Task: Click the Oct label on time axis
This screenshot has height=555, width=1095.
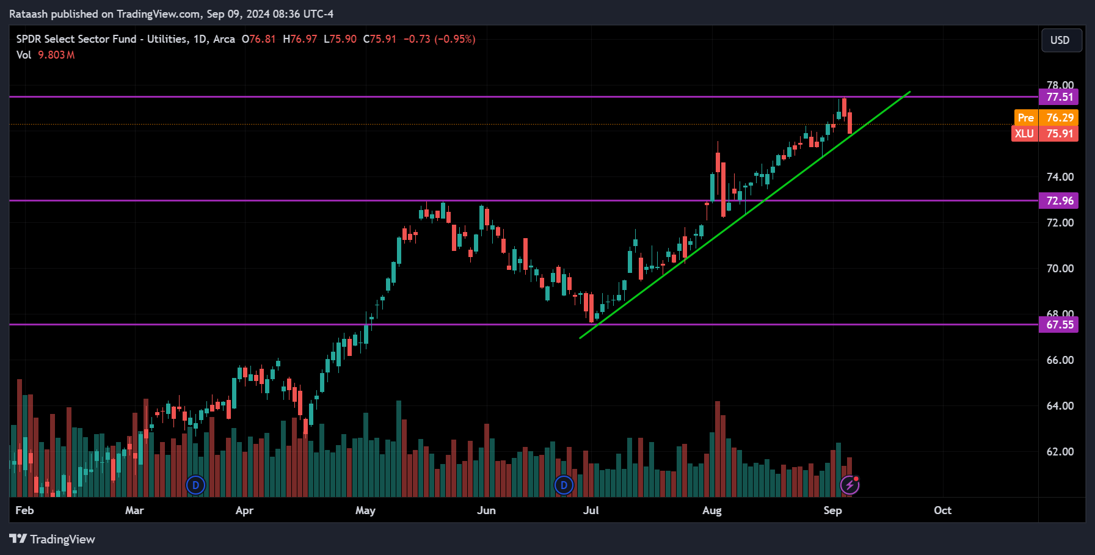Action: (x=942, y=510)
